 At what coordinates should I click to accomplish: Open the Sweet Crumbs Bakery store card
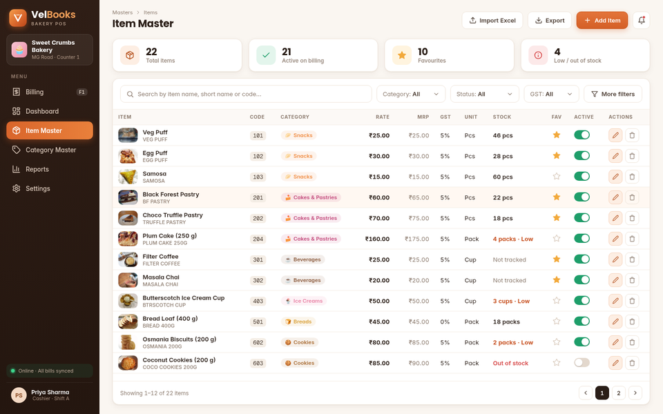(50, 50)
